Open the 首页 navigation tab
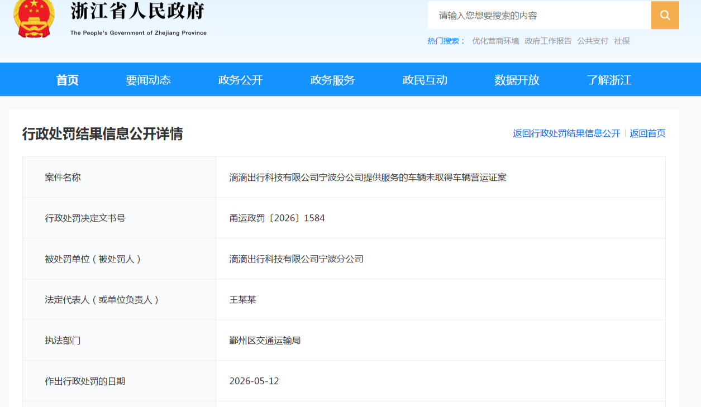 pyautogui.click(x=68, y=80)
